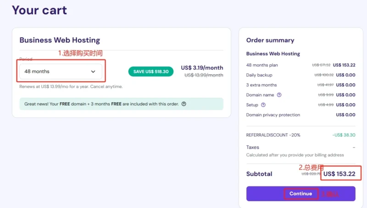Viewport: 367px width, 208px height.
Task: Click the renewal terms note under the period
Action: [71, 87]
